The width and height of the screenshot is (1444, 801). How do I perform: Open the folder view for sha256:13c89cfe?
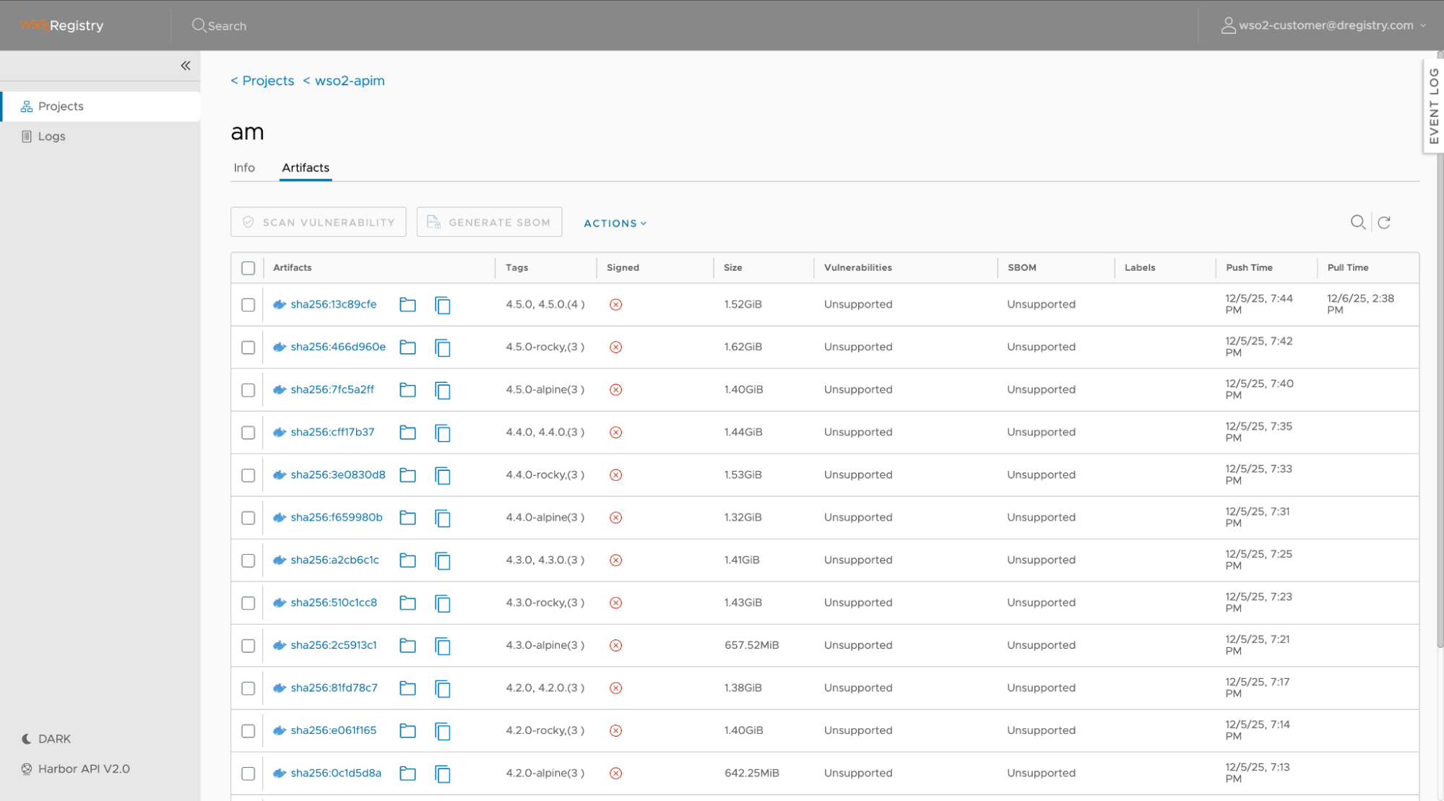point(407,304)
